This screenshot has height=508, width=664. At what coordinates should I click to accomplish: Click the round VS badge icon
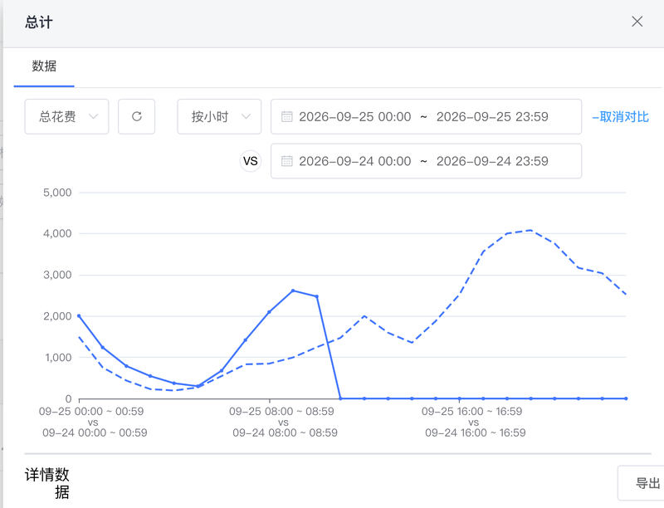251,161
